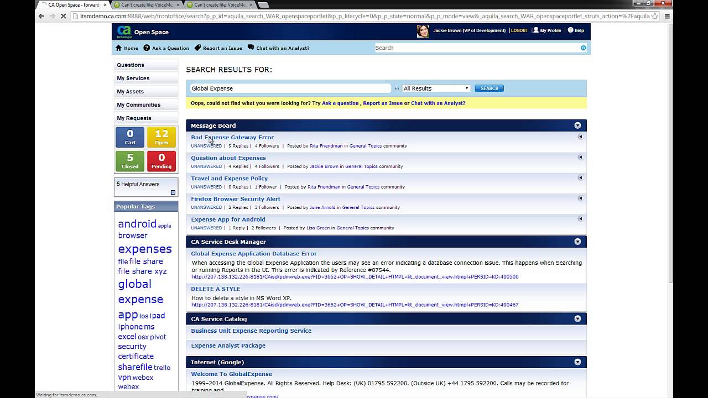Open Travel and Expense Policy thread

[230, 178]
